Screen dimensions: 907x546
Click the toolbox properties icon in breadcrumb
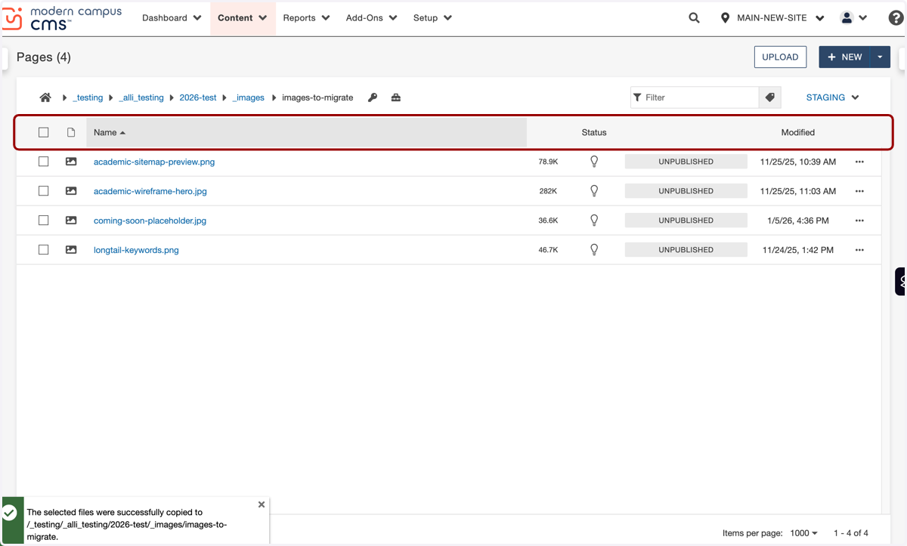tap(396, 97)
